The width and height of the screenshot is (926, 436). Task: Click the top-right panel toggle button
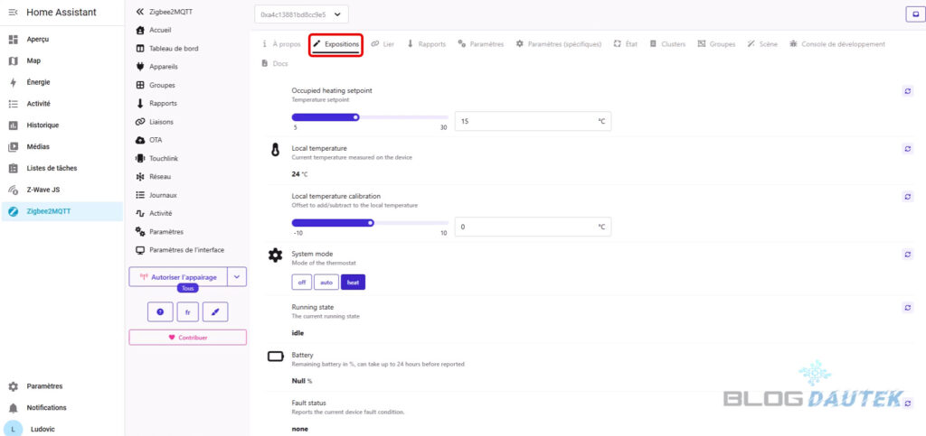coord(915,14)
